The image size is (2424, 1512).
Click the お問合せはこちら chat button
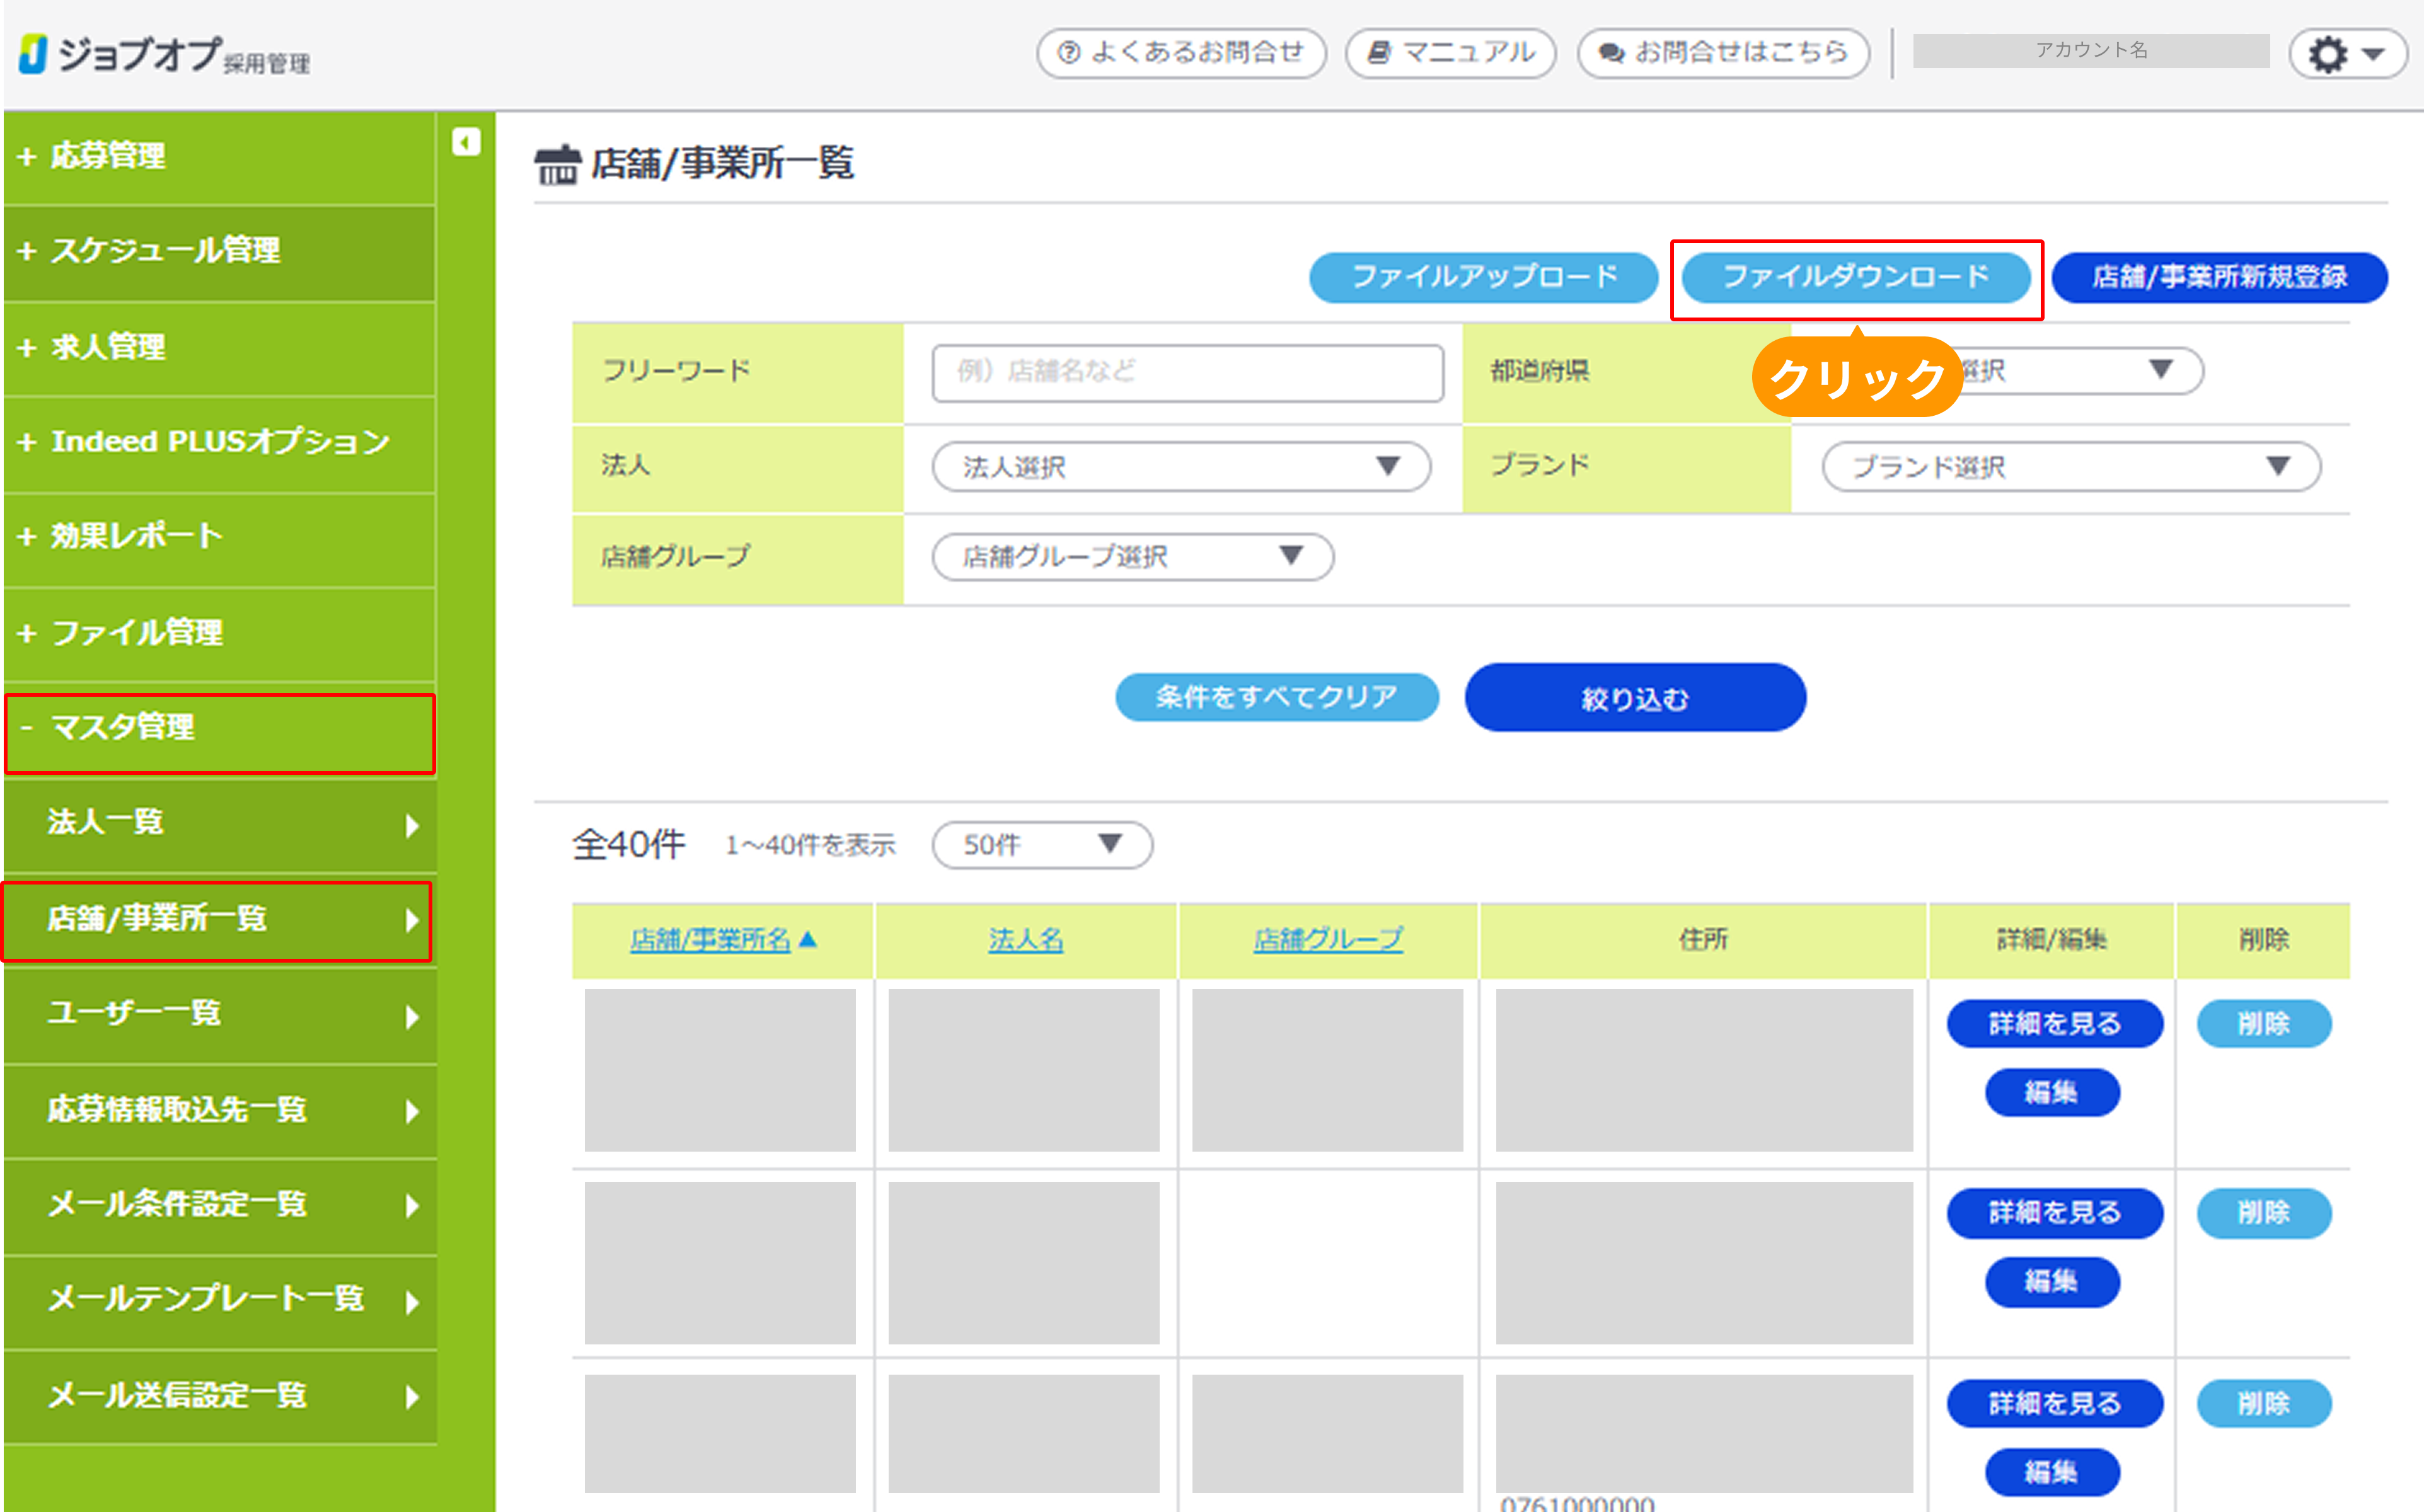[x=1723, y=53]
